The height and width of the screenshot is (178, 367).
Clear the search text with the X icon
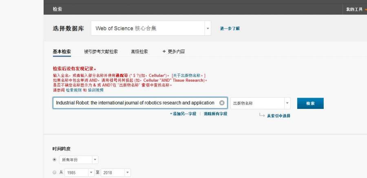pos(222,103)
